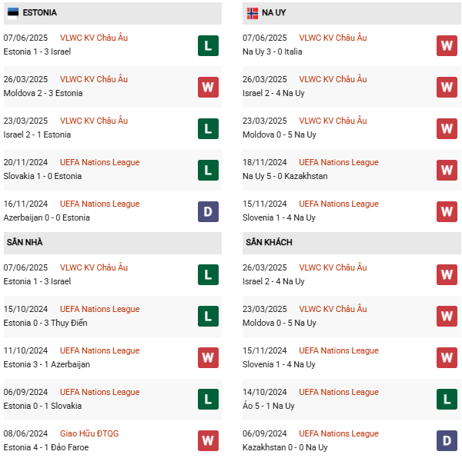This screenshot has width=462, height=458.
Task: Click L badge for Áo 5 - 1 Na Uy
Action: click(x=447, y=399)
